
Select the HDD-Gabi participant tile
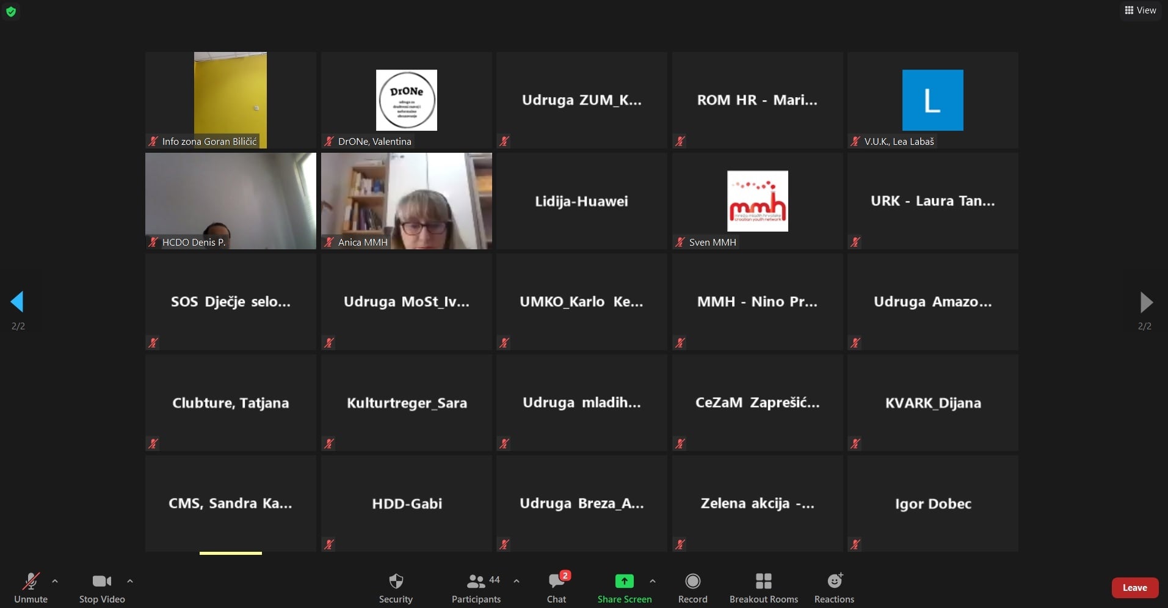(x=407, y=504)
